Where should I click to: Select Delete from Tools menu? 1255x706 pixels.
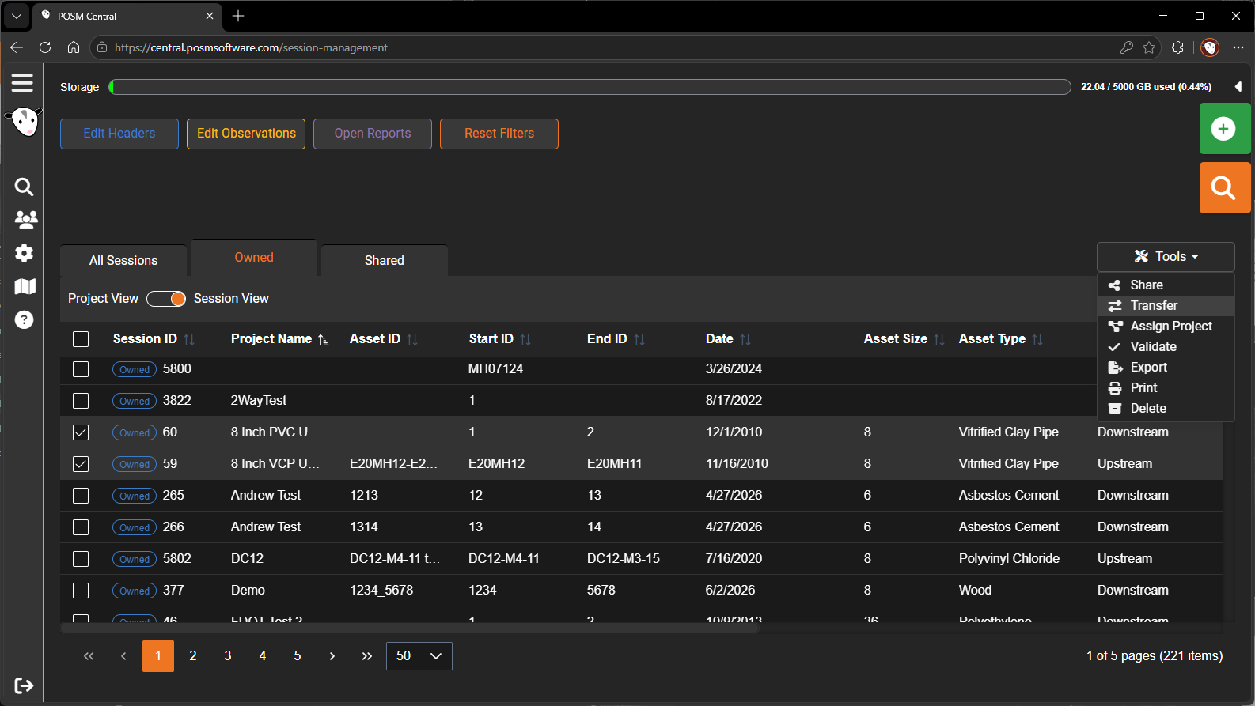click(x=1166, y=408)
